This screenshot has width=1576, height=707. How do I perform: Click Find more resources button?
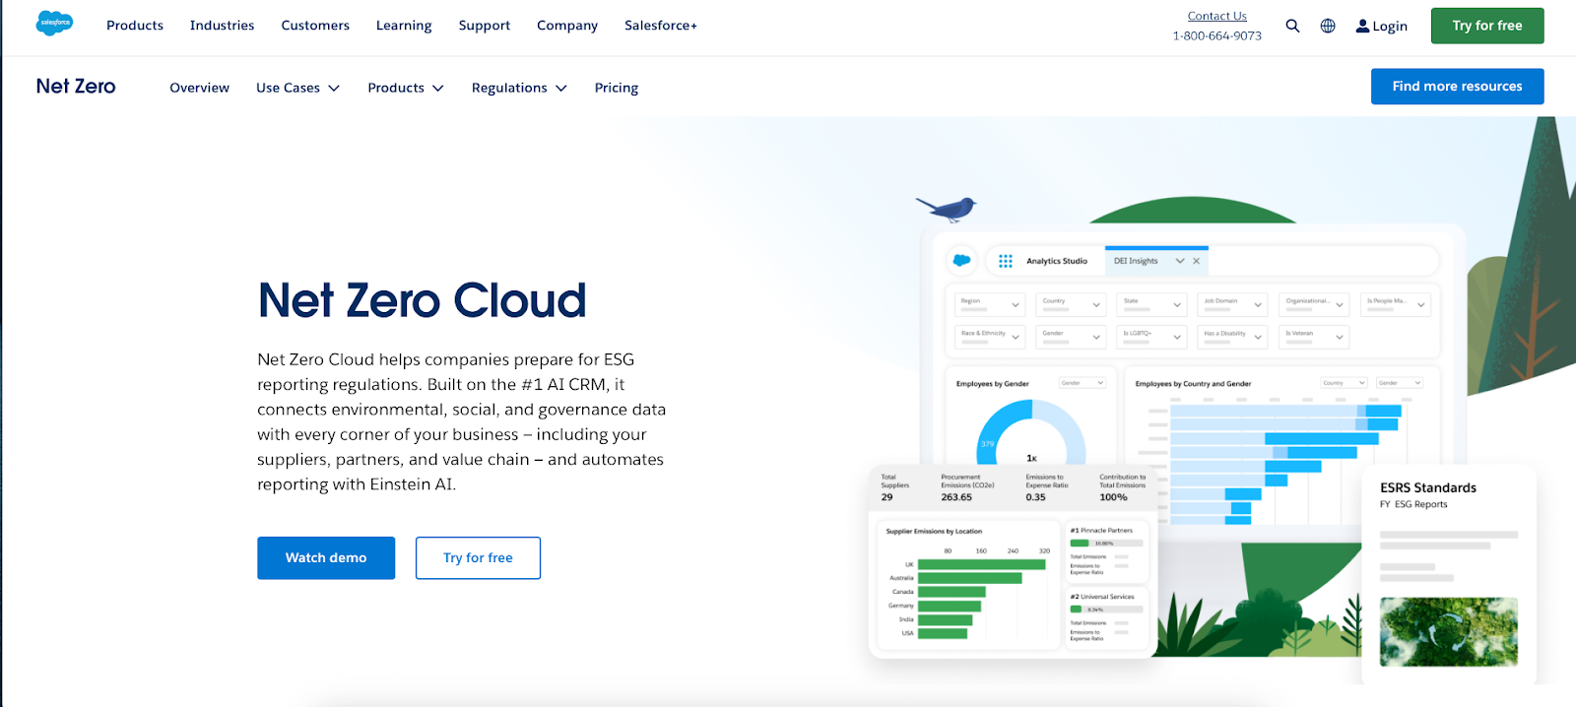1457,87
